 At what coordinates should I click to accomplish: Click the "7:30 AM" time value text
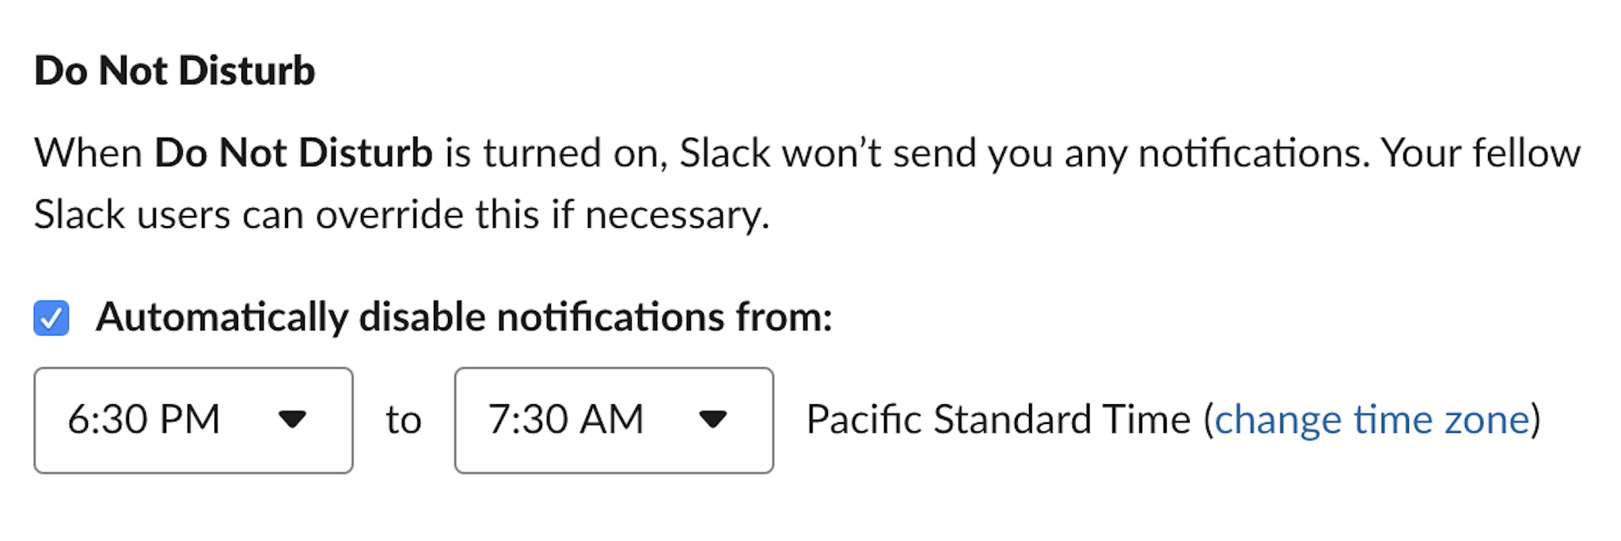pos(565,420)
